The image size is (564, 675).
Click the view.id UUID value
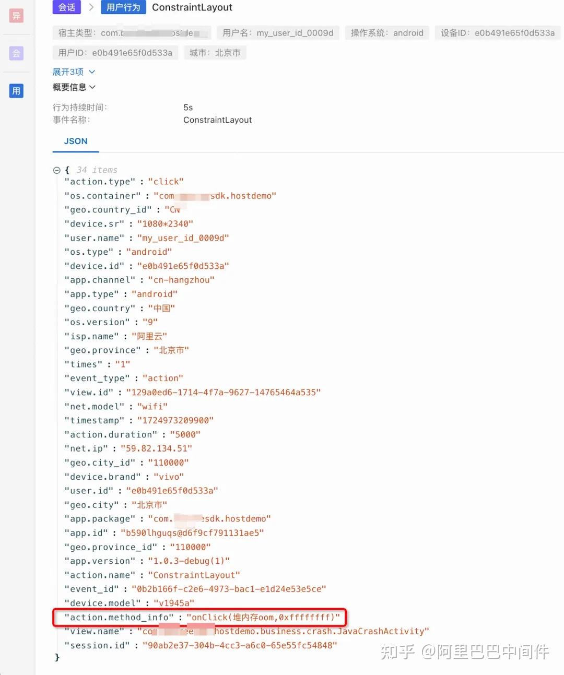(x=224, y=393)
